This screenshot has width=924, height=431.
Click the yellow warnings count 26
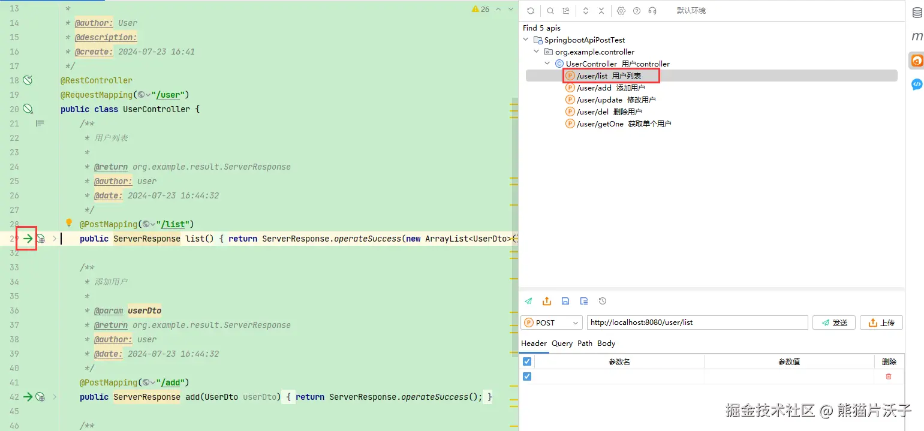pyautogui.click(x=481, y=9)
